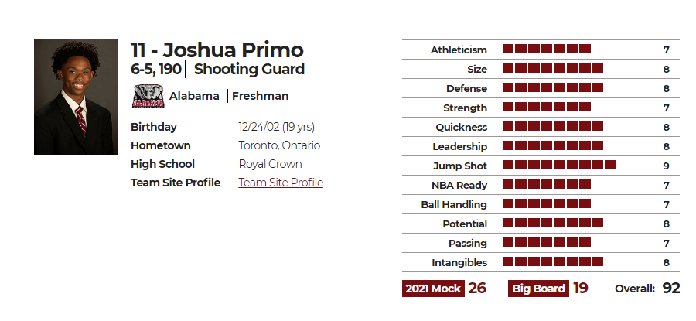Open Joshua Primo's headshot photo
Viewport: 696px width, 321px height.
[76, 97]
